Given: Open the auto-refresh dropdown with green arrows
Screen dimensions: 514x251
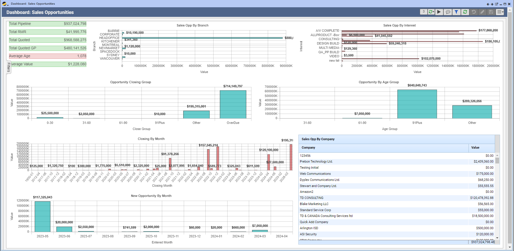Looking at the screenshot, I should click(x=431, y=12).
